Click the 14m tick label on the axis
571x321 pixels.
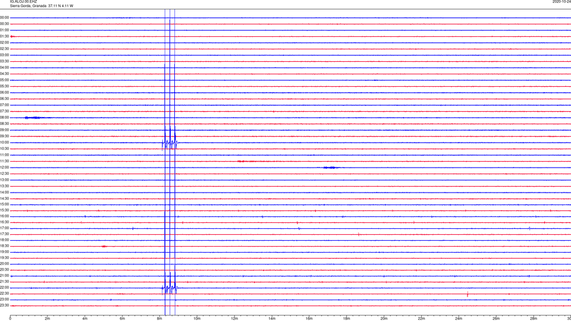272,319
